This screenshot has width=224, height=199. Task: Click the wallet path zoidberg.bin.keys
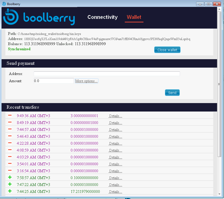click(49, 34)
